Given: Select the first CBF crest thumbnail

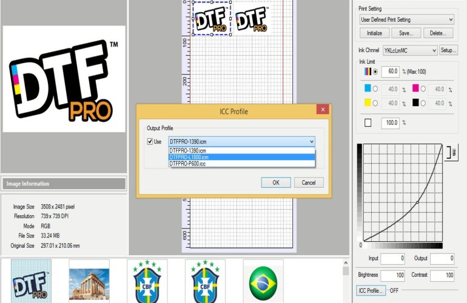Looking at the screenshot, I should coord(147,281).
